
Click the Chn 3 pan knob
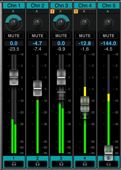pyautogui.click(x=61, y=23)
